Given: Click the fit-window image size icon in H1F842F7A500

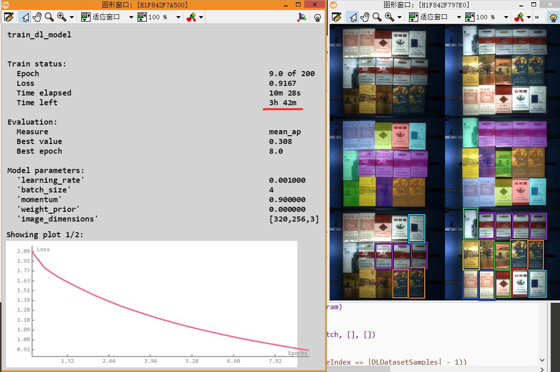Looking at the screenshot, I should [x=86, y=17].
